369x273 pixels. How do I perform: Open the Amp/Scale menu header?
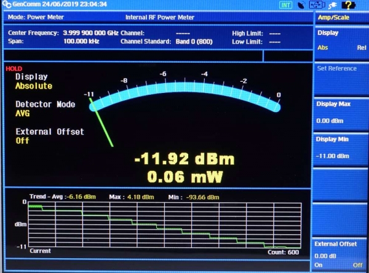[x=341, y=18]
